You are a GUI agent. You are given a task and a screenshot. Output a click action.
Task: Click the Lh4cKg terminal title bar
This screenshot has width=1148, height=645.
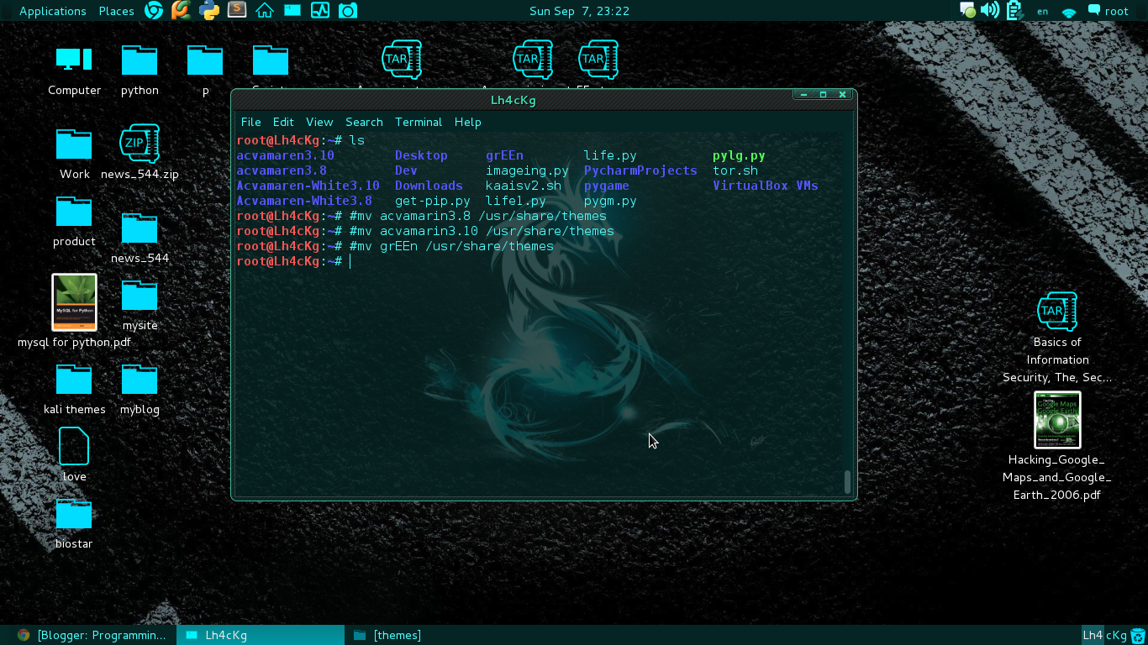coord(513,100)
